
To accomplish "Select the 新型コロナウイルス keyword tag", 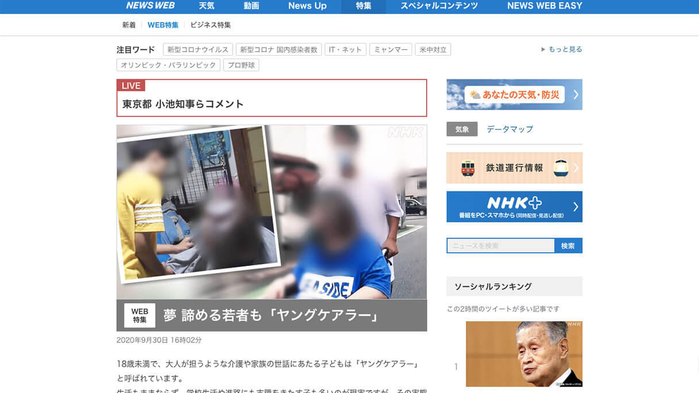I will point(198,49).
